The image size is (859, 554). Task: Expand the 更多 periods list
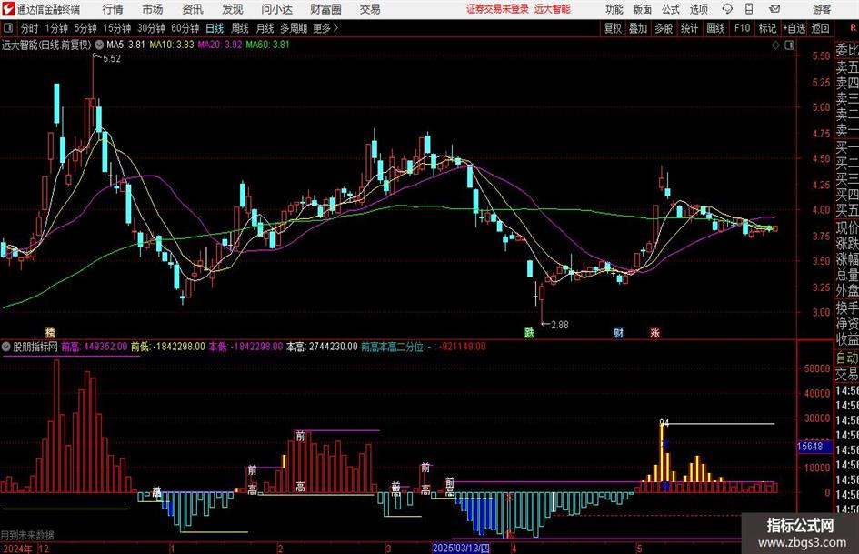tap(325, 28)
